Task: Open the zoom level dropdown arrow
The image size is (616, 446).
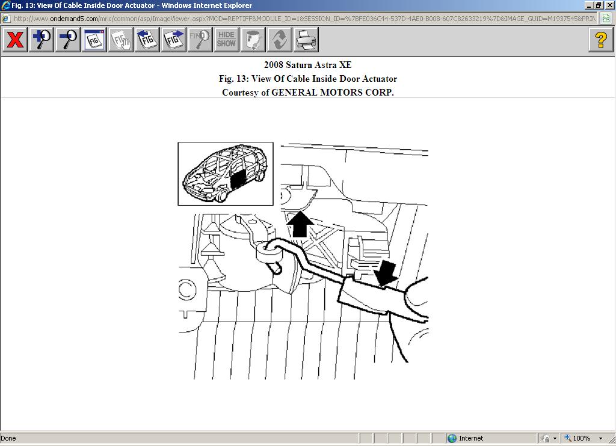Action: [601, 438]
